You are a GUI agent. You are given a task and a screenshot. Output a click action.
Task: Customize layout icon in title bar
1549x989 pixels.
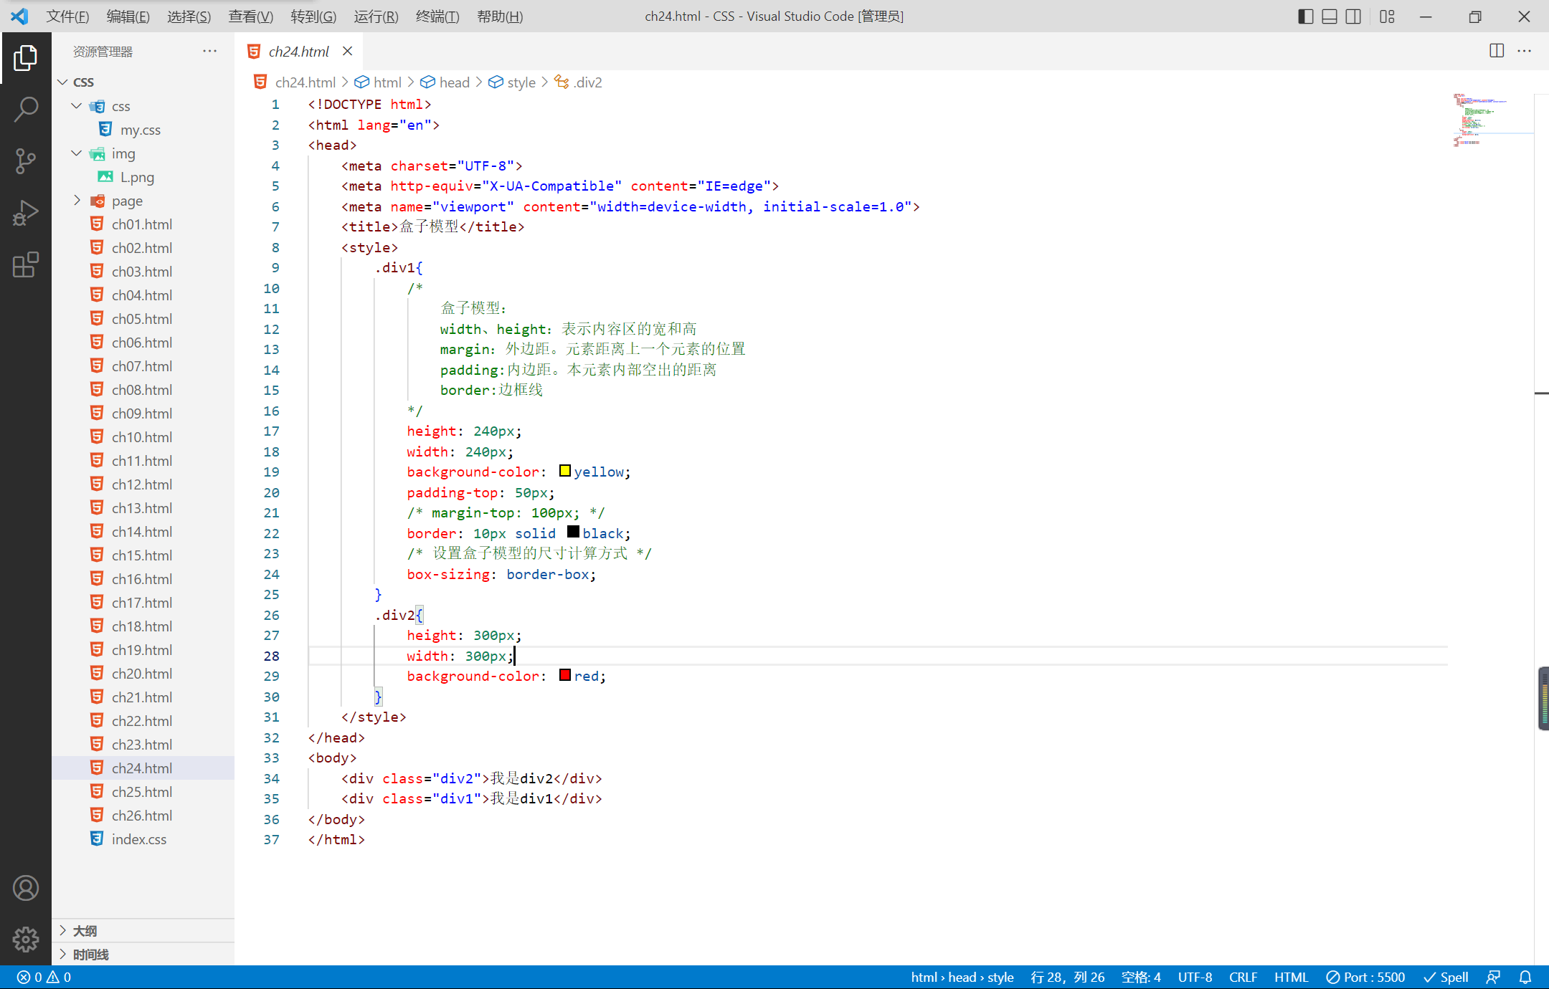(x=1387, y=16)
